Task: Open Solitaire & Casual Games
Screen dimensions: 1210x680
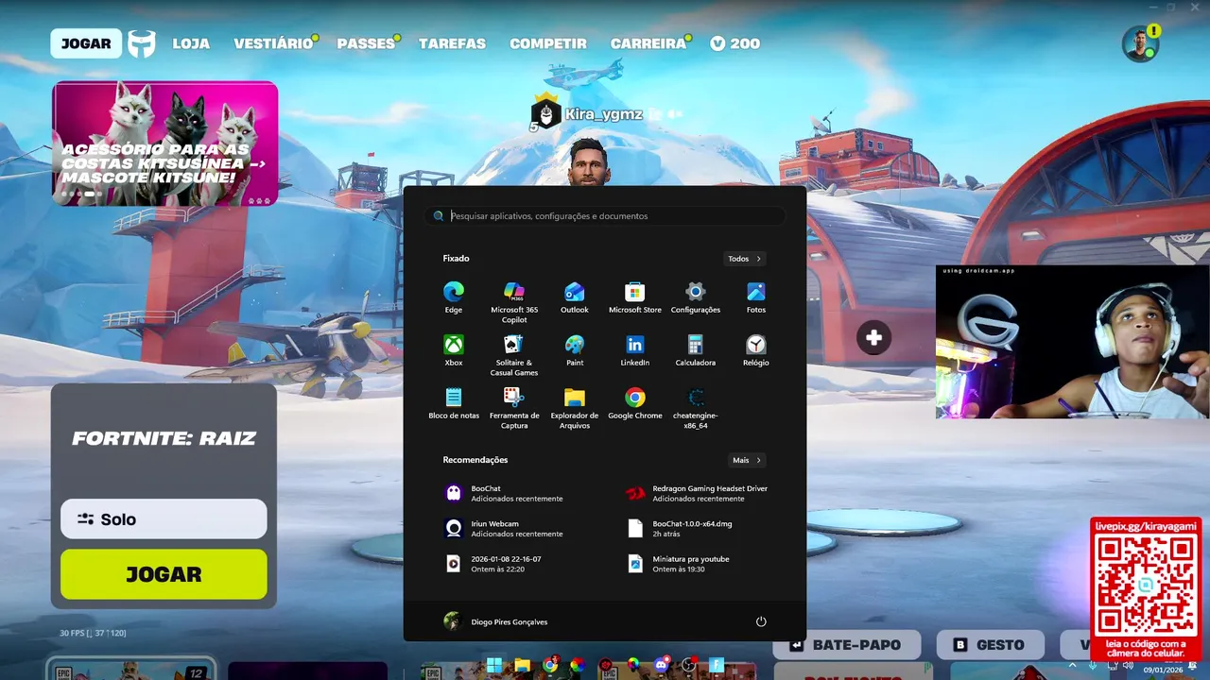Action: pos(514,354)
